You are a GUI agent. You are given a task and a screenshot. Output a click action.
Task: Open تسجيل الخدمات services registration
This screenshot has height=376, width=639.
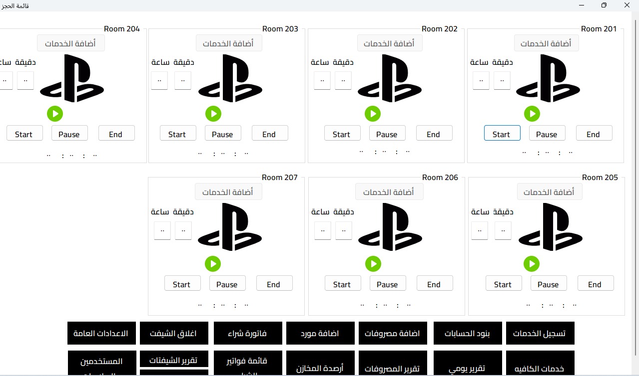coord(540,333)
